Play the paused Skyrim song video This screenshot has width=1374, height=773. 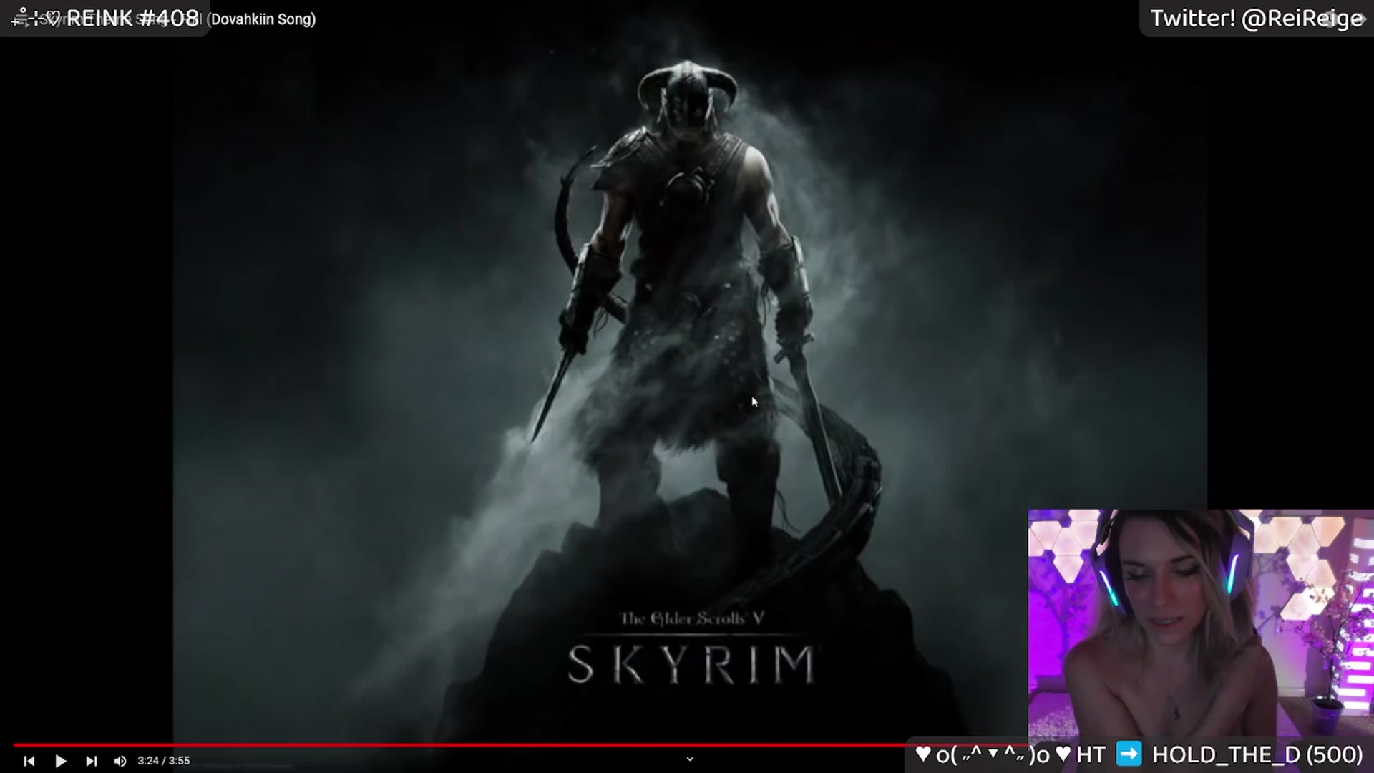pyautogui.click(x=61, y=761)
